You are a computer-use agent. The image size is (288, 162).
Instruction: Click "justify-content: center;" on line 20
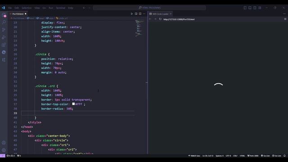click(x=61, y=27)
